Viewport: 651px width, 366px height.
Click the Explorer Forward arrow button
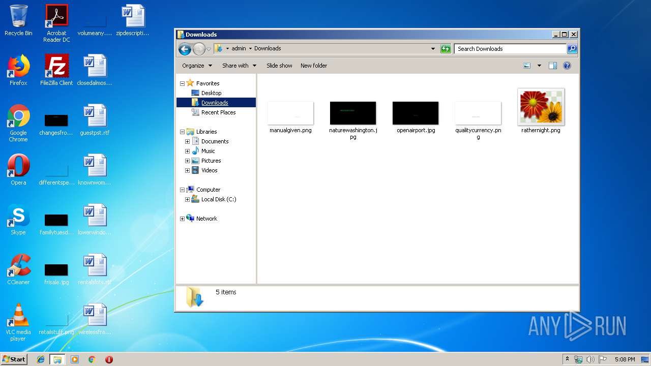199,49
